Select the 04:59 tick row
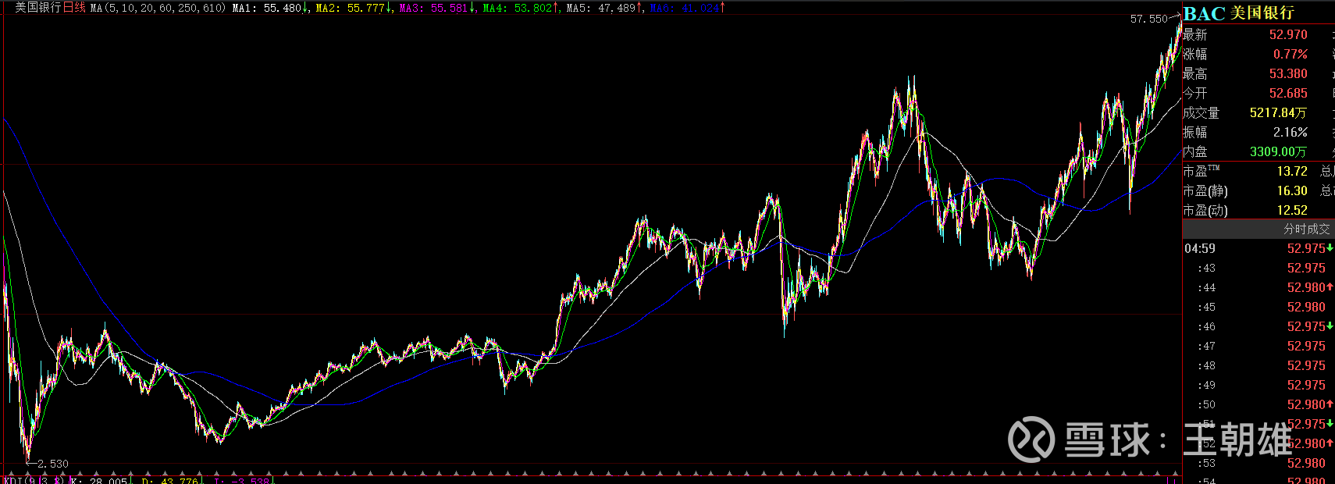This screenshot has width=1335, height=484. click(x=1258, y=248)
